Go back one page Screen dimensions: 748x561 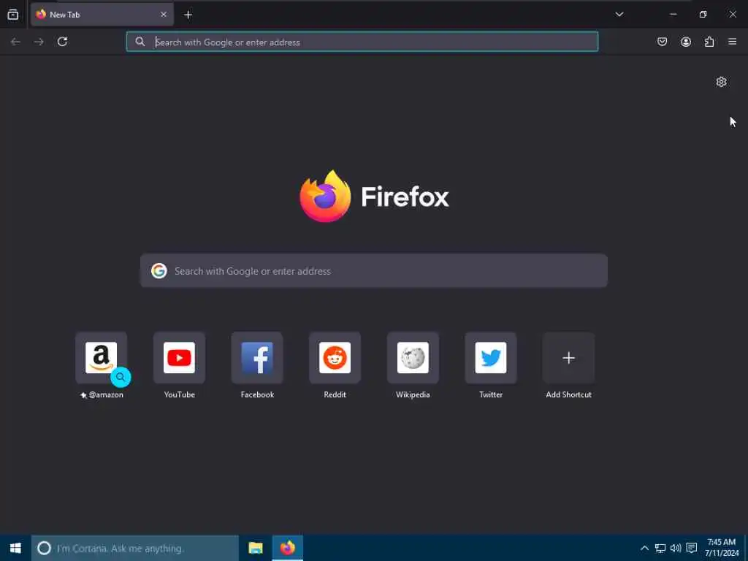(15, 42)
